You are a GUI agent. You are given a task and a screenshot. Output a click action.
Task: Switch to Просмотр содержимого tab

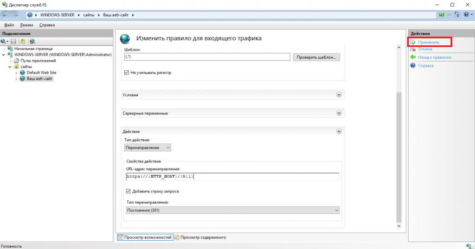pos(200,237)
